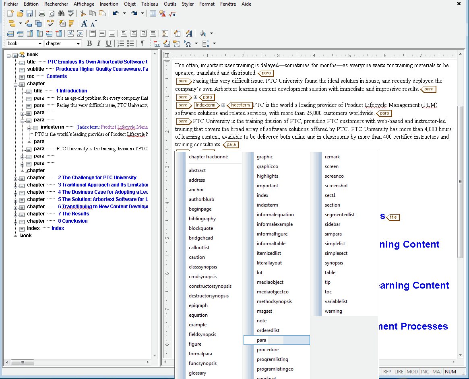The image size is (469, 379).
Task: Insert an equation with the square-root icon
Action: 172,14
